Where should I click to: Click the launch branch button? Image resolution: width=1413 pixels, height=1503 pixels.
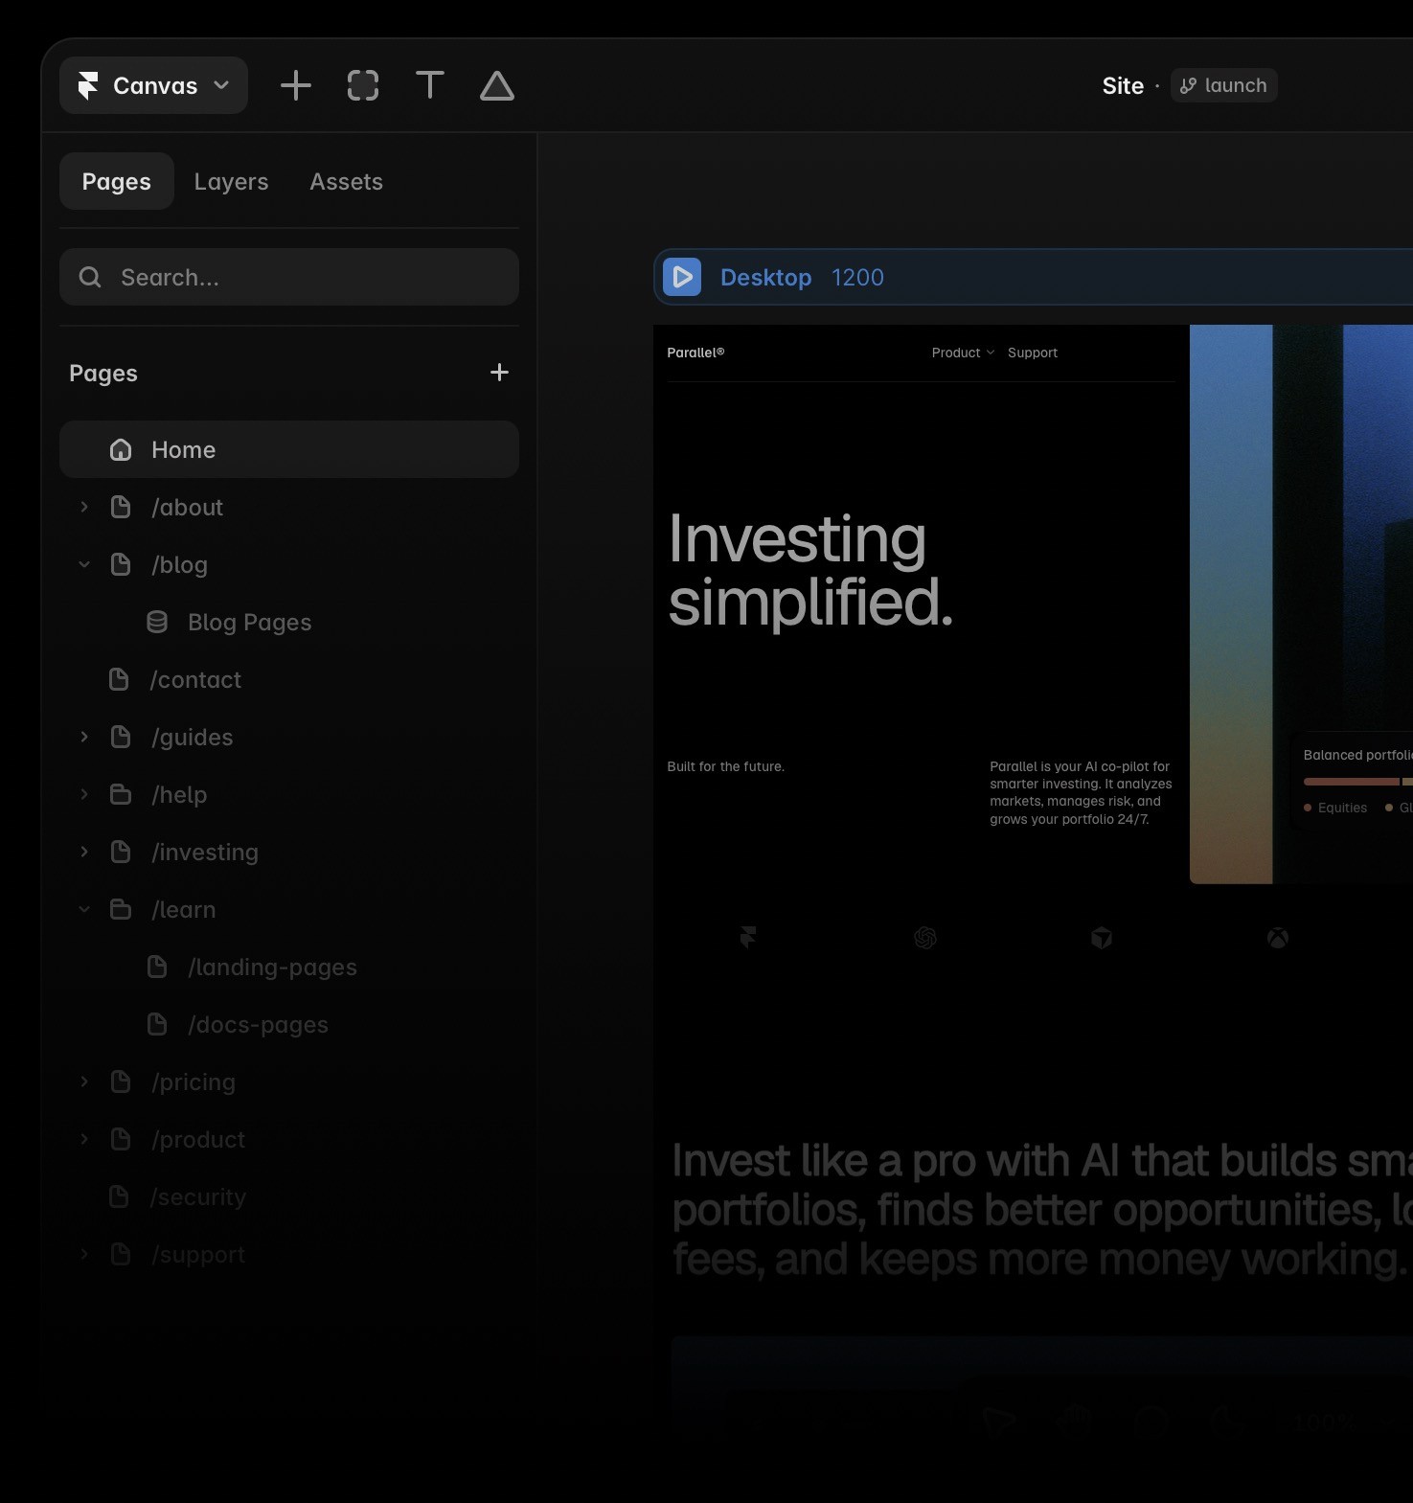click(x=1223, y=85)
